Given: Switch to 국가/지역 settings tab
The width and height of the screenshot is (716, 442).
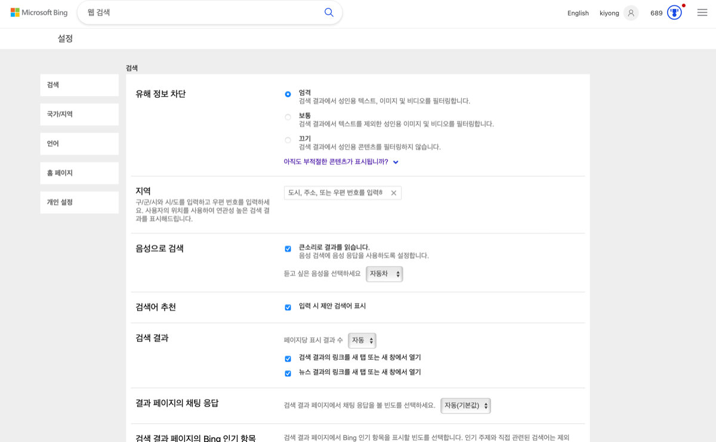Looking at the screenshot, I should (x=79, y=115).
